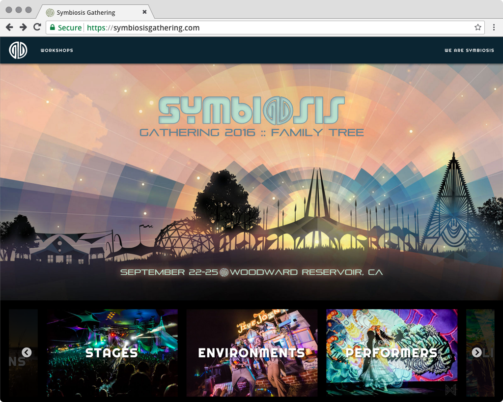Click the Symbiosis title logo in hero banner

click(251, 110)
